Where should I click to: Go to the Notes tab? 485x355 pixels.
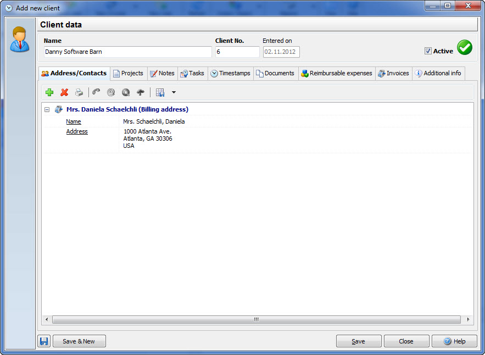point(163,73)
